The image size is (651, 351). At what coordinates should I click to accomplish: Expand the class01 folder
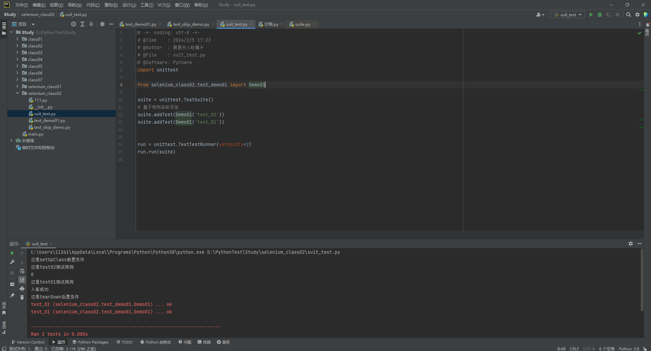pos(17,39)
